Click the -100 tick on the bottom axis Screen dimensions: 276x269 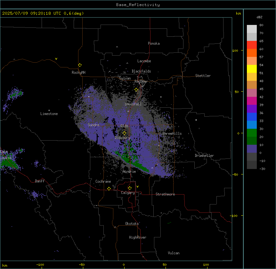pos(40,265)
